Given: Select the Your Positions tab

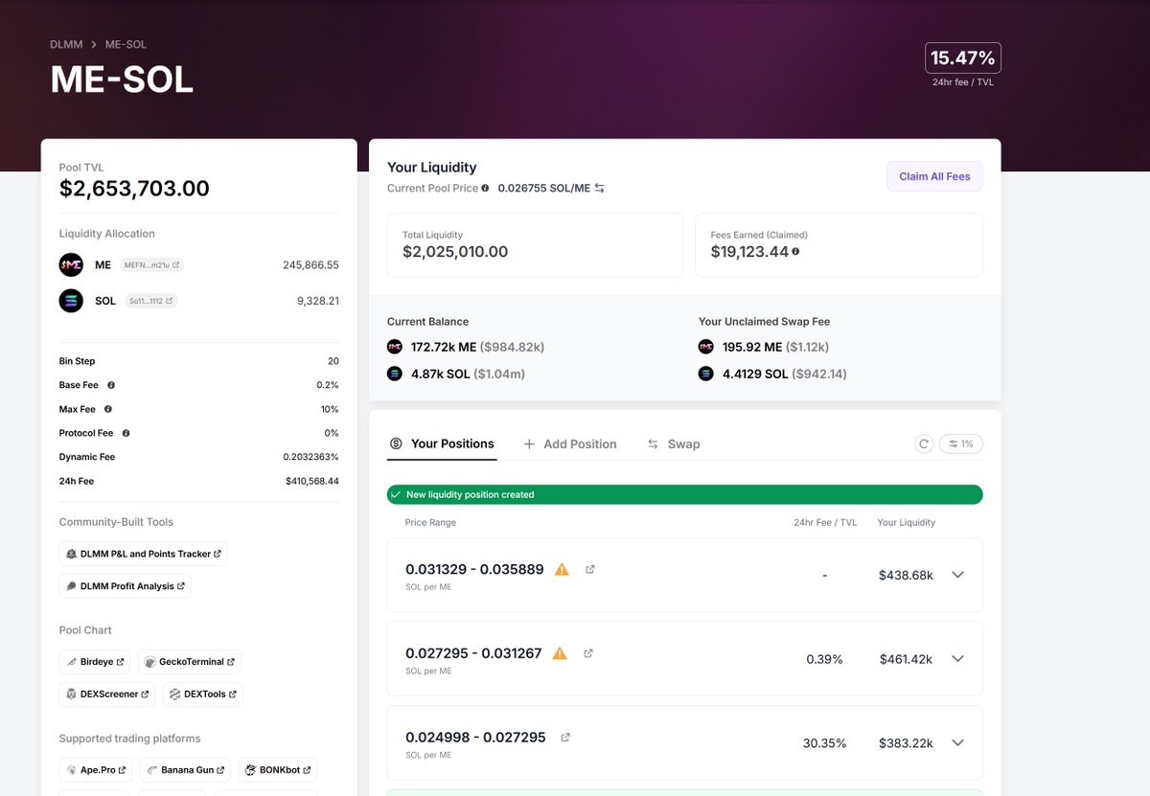Looking at the screenshot, I should click(x=442, y=444).
